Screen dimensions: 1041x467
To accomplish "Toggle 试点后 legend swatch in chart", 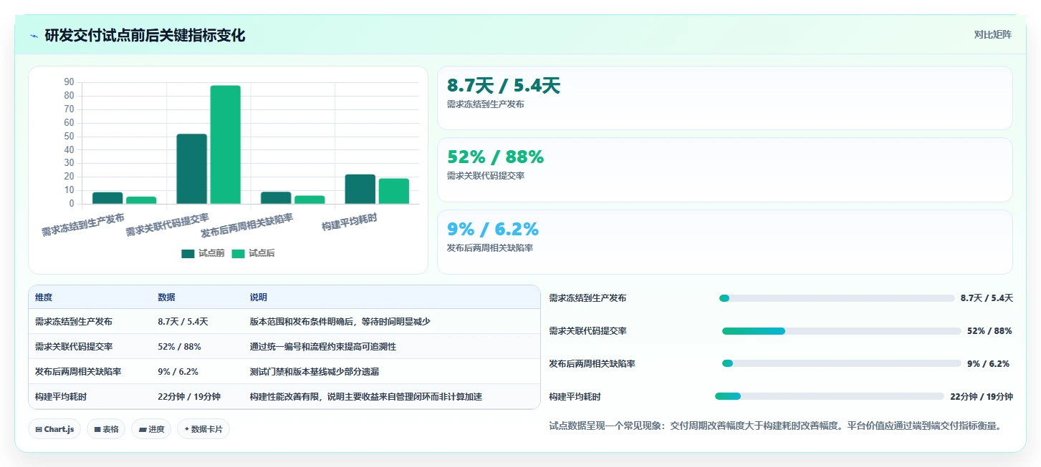I will coord(238,253).
